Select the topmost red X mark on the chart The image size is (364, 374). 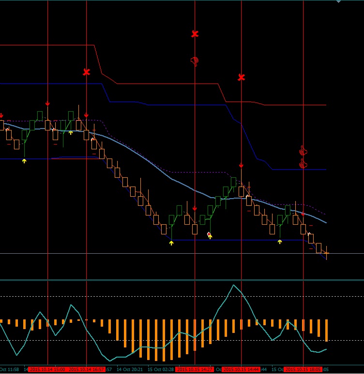(x=195, y=34)
